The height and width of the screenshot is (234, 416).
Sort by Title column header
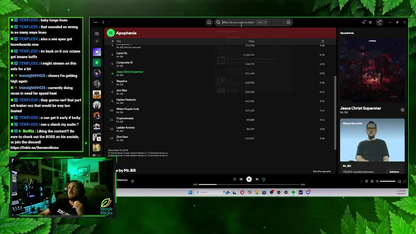point(119,41)
